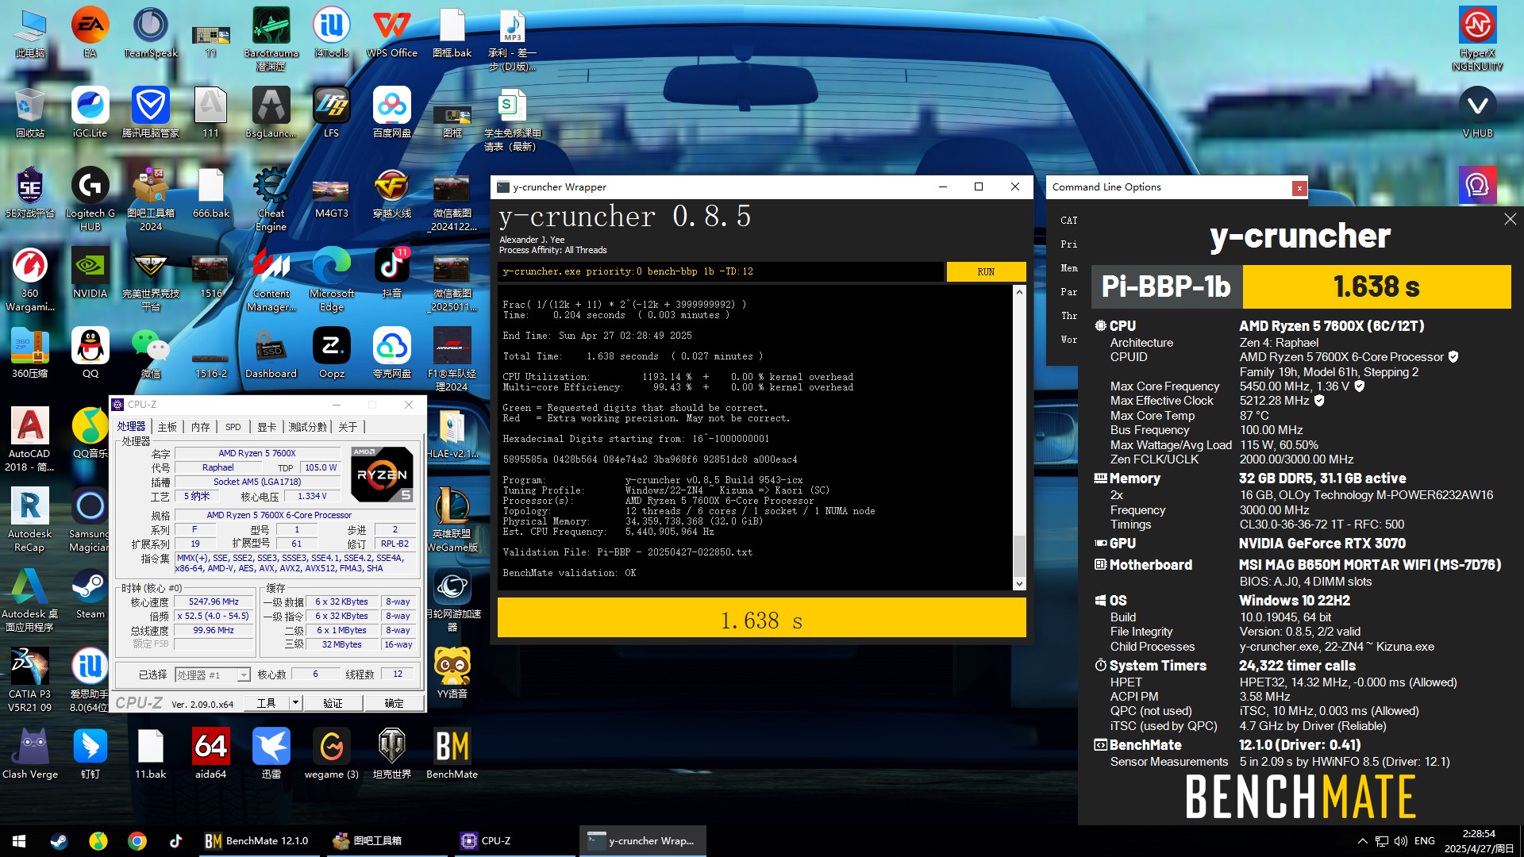1524x857 pixels.
Task: Open the CPU-Z 测試分數 tab
Action: click(308, 427)
